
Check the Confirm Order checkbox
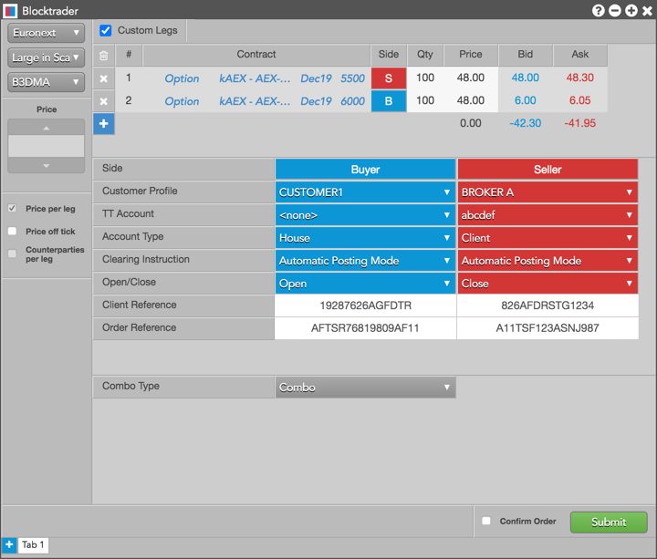pos(486,521)
